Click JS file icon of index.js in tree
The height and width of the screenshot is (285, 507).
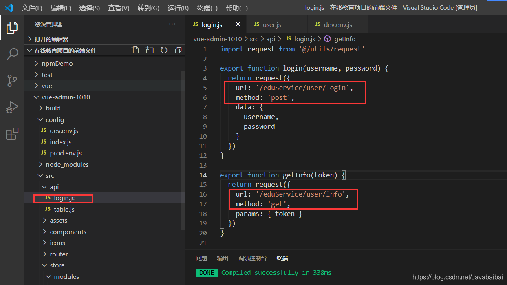(44, 142)
